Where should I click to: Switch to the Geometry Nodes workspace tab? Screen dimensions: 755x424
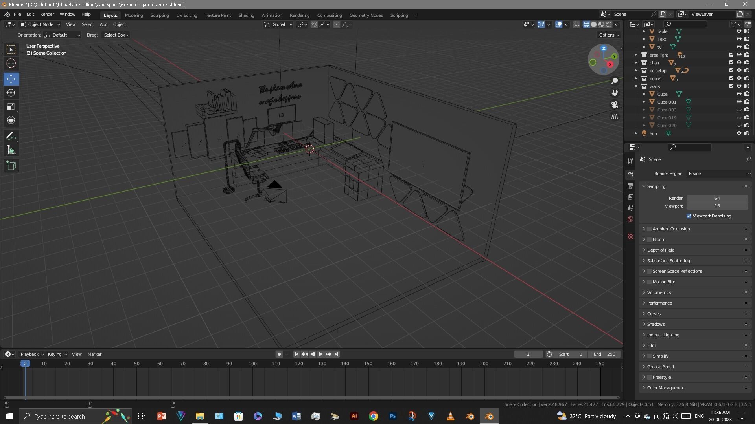pos(366,15)
